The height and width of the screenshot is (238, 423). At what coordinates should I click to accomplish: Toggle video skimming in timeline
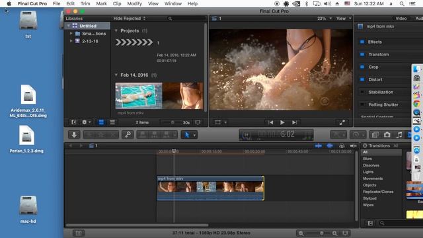coord(319,145)
